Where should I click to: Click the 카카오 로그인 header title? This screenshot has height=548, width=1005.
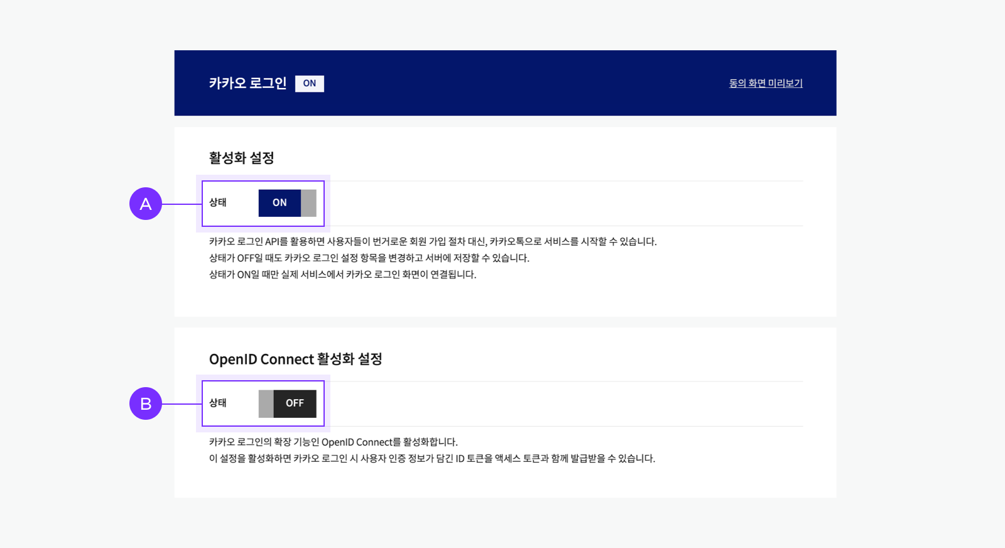coord(247,83)
